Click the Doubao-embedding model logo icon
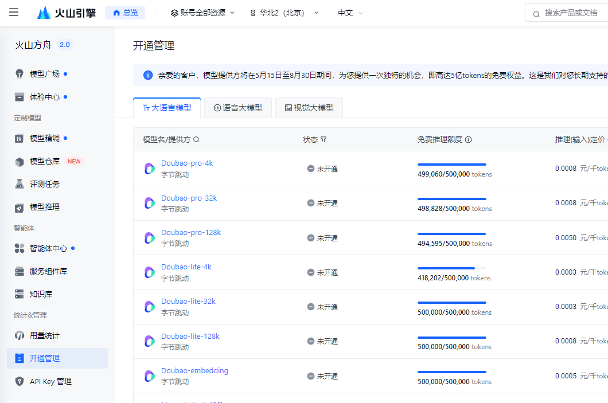 coord(150,376)
